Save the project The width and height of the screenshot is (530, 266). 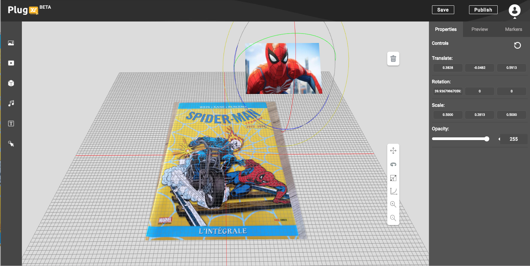(443, 10)
